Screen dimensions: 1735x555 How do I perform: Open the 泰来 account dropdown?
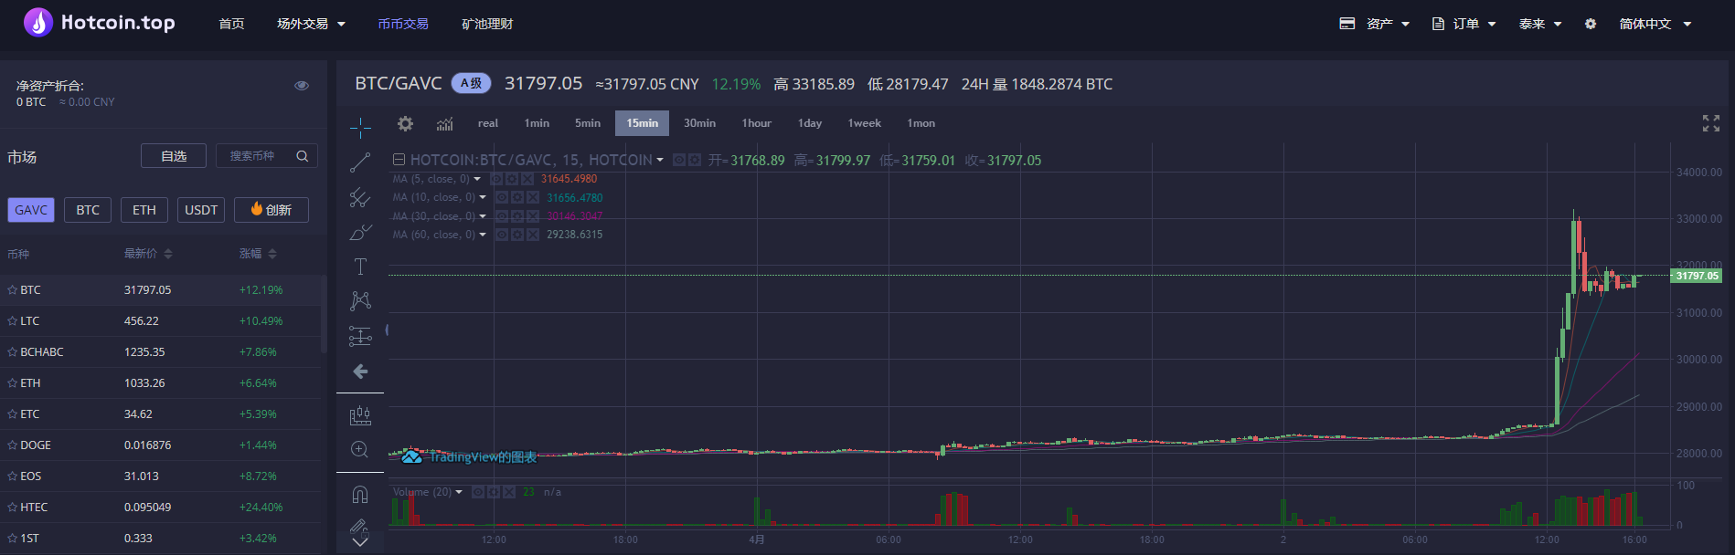point(1540,24)
